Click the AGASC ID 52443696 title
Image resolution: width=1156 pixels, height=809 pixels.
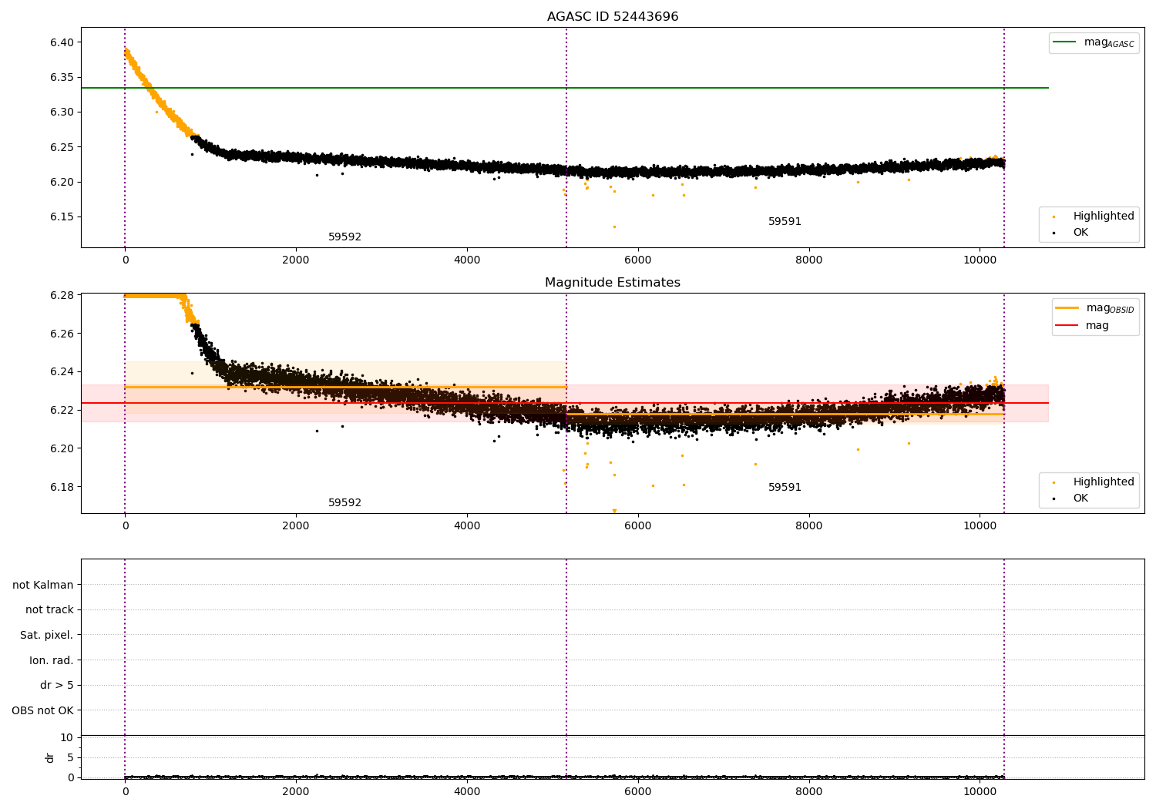point(613,17)
